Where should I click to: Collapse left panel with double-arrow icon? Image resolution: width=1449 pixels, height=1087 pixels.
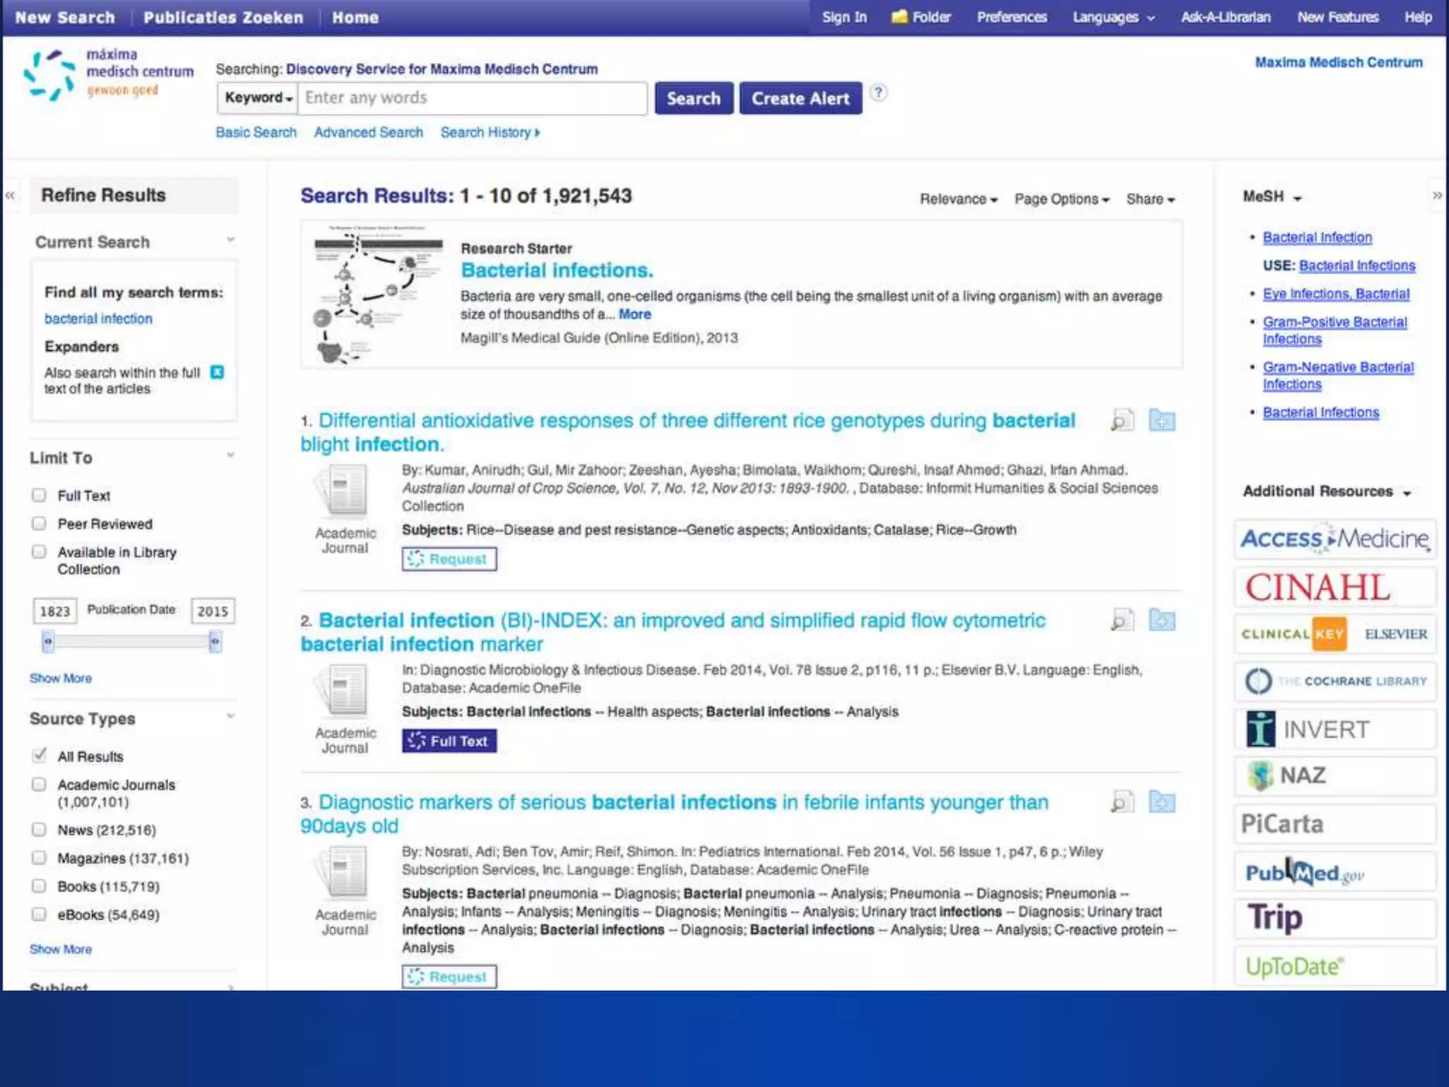tap(10, 195)
